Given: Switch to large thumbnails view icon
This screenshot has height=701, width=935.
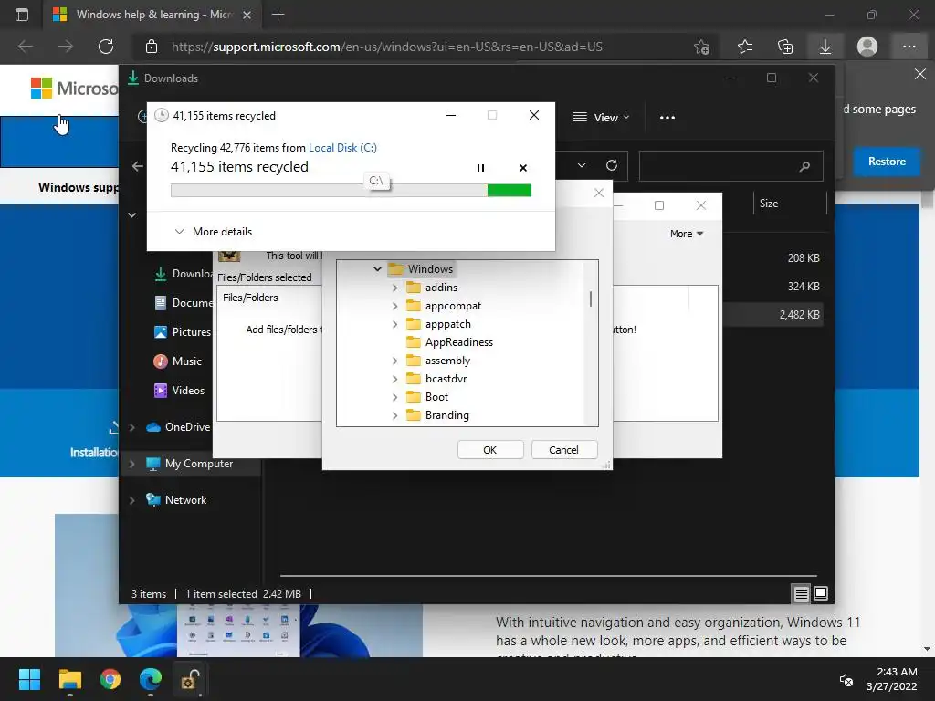Looking at the screenshot, I should 821,593.
